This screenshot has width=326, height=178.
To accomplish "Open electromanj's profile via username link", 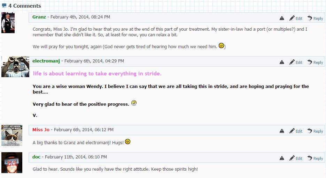I will tap(46, 61).
